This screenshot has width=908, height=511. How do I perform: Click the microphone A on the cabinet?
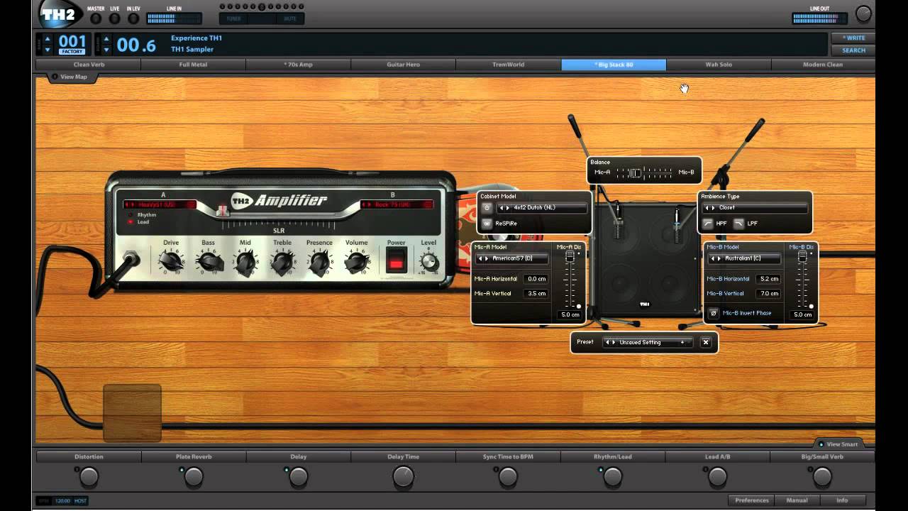[x=618, y=221]
